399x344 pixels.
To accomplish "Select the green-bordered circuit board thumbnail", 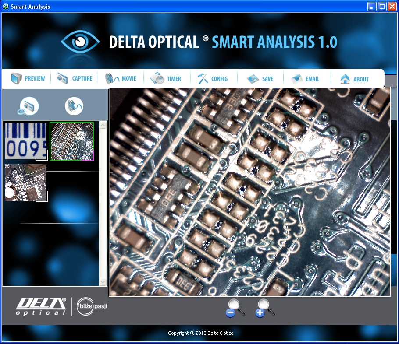I will (71, 141).
